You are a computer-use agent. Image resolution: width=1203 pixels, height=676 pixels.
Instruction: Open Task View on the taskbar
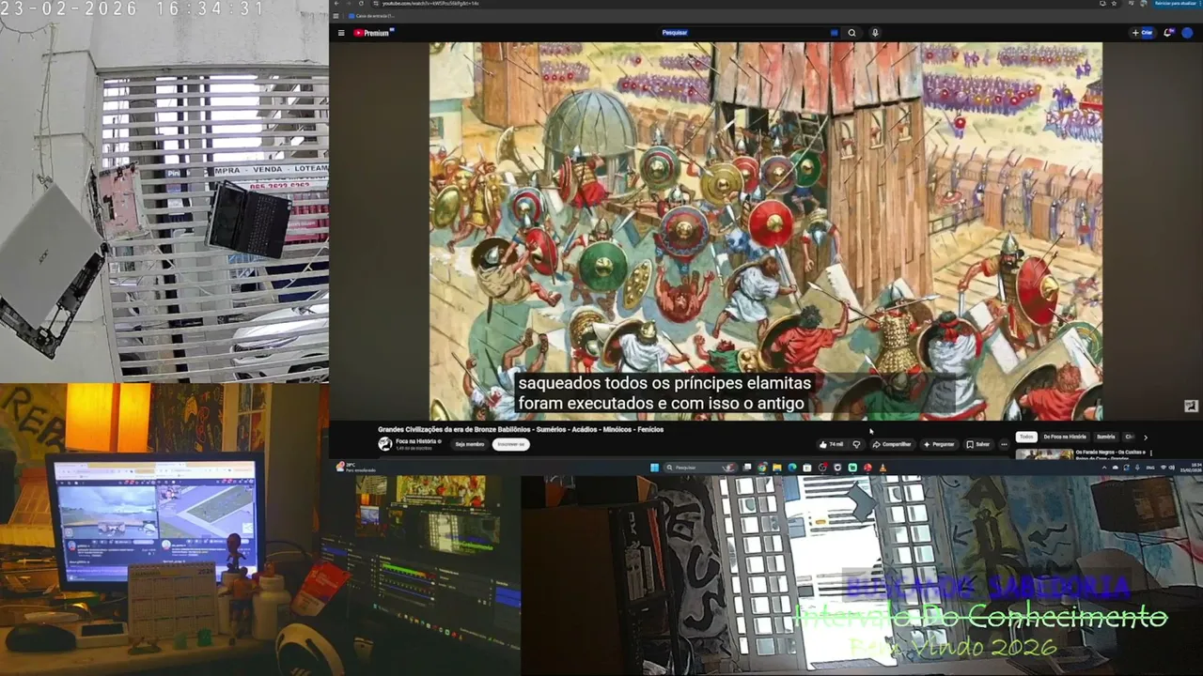[x=748, y=468]
